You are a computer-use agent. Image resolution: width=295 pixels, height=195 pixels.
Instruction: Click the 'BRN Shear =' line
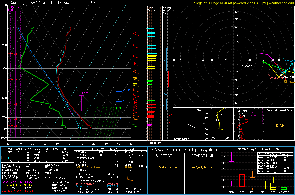[83, 174]
